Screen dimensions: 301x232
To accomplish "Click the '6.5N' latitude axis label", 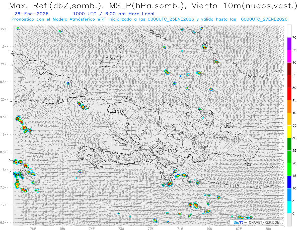I will click(x=3, y=222).
